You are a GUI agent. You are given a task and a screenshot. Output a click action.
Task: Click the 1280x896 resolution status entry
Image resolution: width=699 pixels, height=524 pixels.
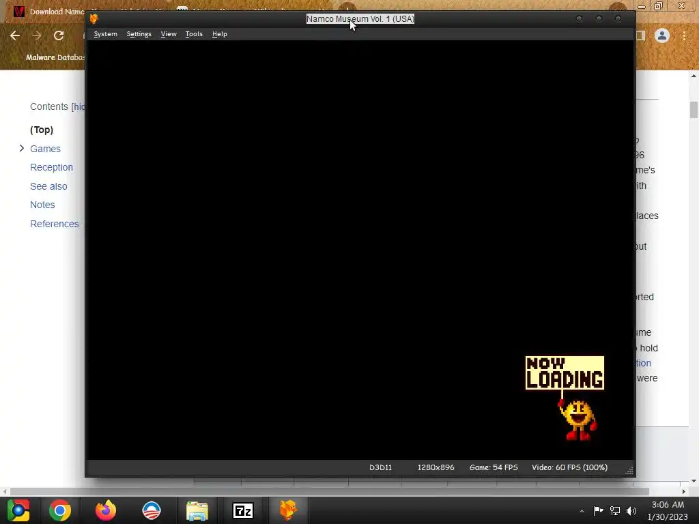point(436,467)
